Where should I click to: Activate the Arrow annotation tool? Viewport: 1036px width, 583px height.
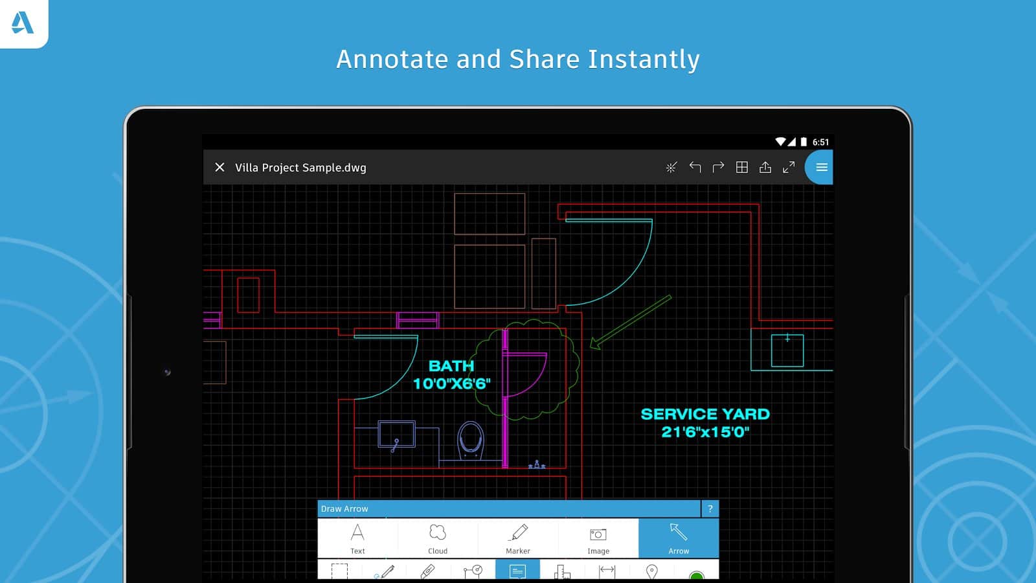[679, 538]
